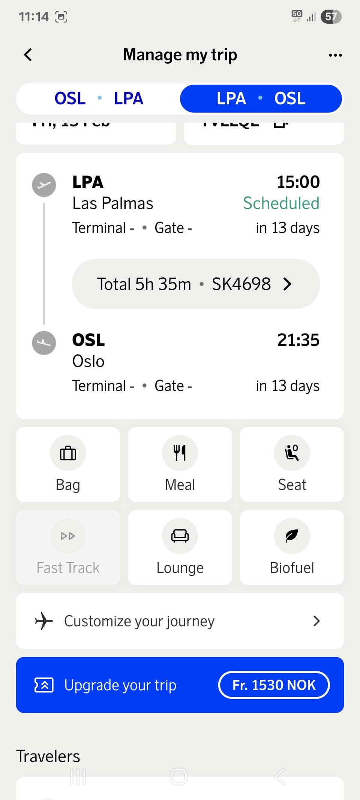
Task: Open Customize your journey chevron
Action: click(316, 621)
